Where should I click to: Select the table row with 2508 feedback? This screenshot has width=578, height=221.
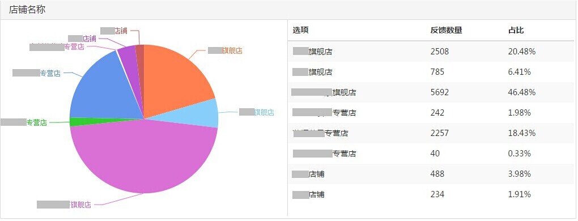click(x=431, y=52)
